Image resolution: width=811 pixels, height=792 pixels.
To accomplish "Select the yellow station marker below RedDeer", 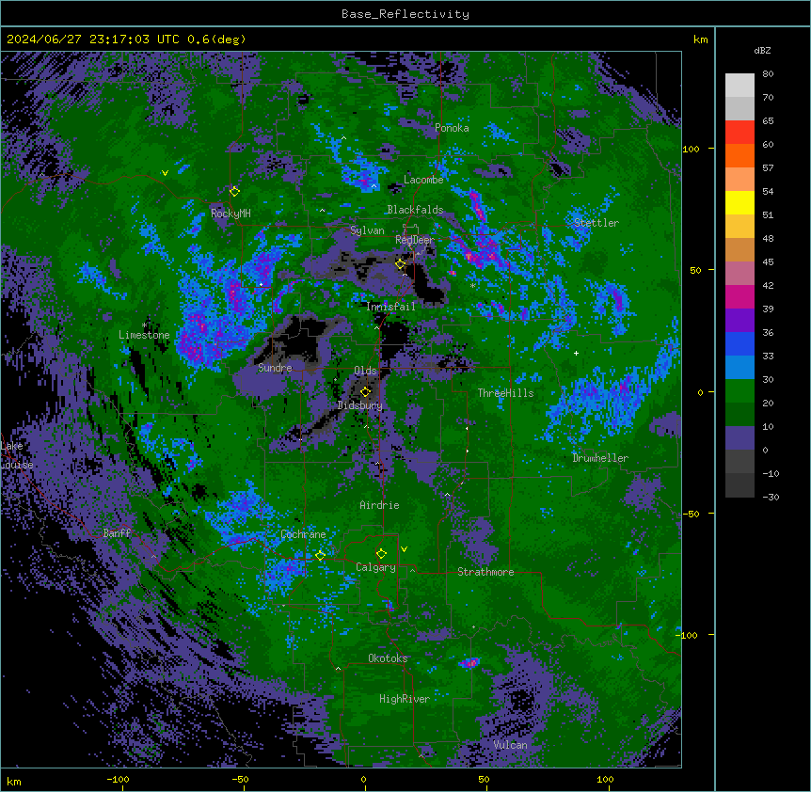I will point(401,264).
